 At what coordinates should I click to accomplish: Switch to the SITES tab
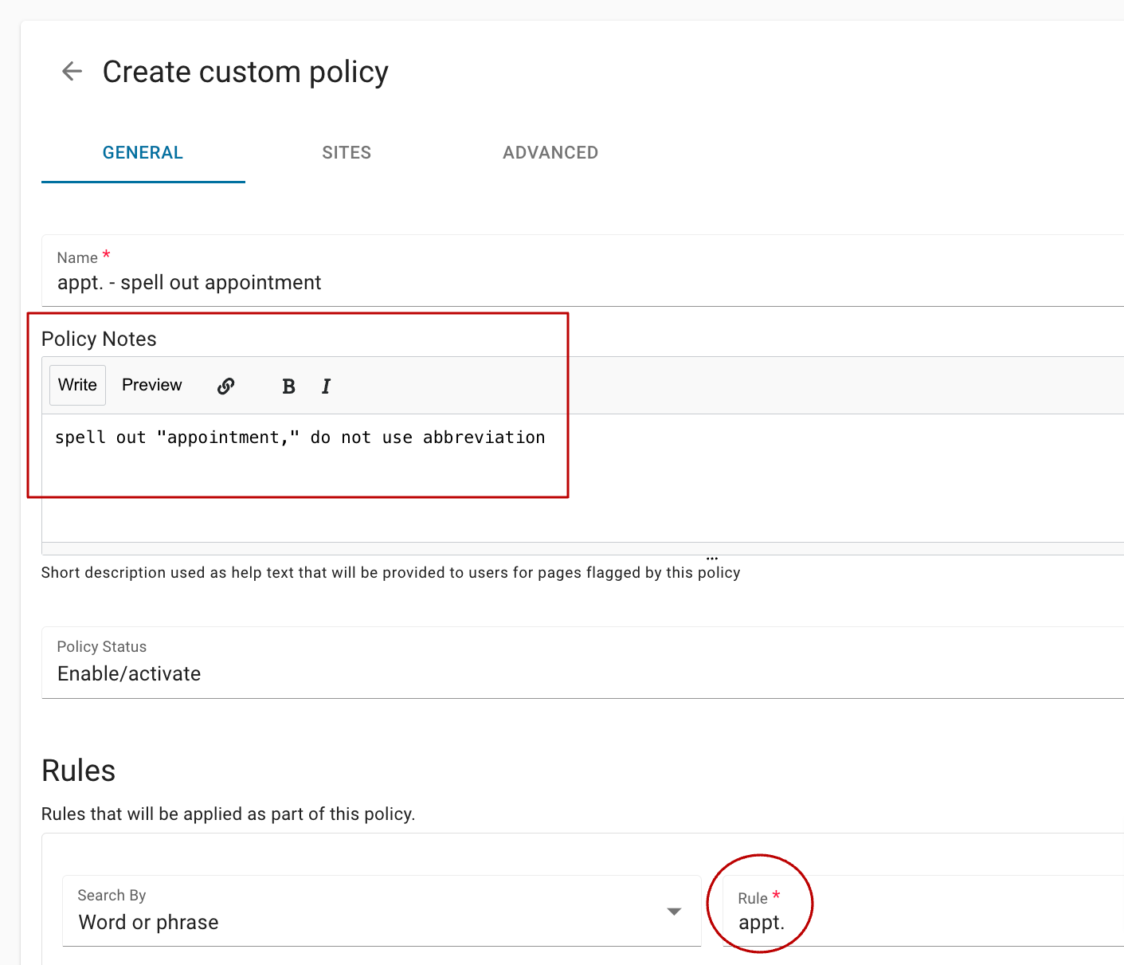tap(347, 152)
